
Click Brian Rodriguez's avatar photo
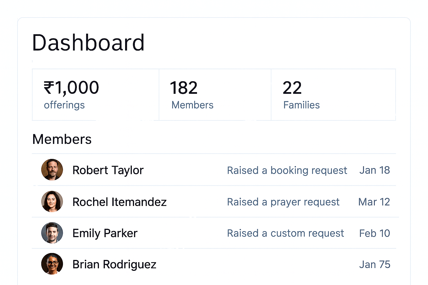[x=52, y=264]
